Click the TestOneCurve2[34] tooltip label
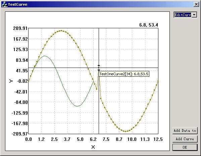The width and height of the screenshot is (201, 156). [124, 74]
